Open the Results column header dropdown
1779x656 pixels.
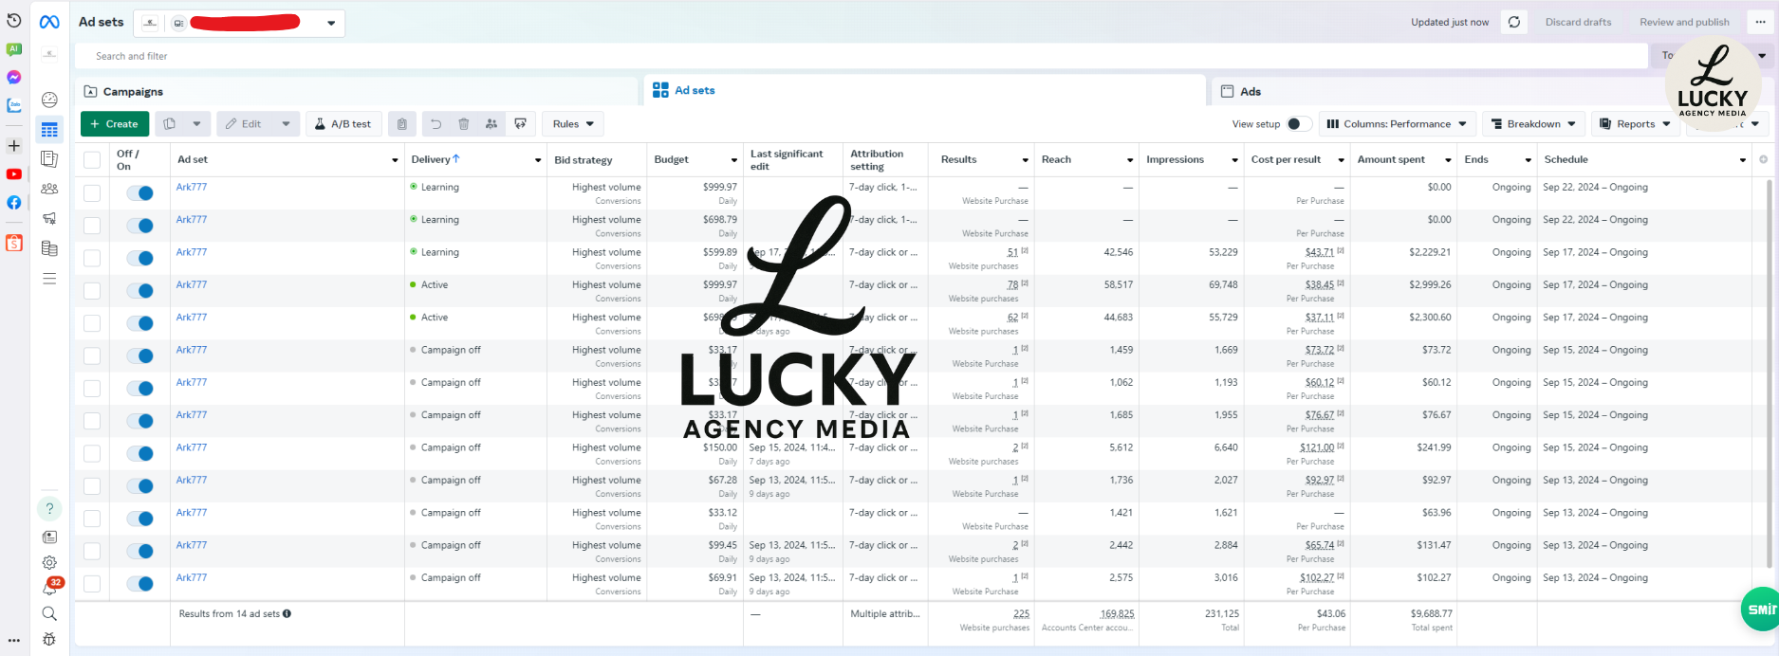pos(1025,160)
